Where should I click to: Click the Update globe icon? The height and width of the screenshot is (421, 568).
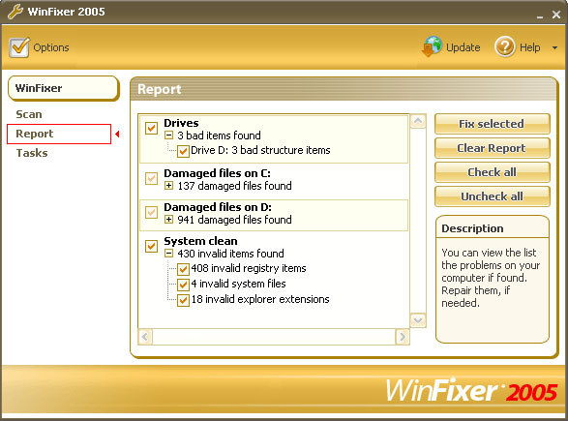[x=433, y=46]
